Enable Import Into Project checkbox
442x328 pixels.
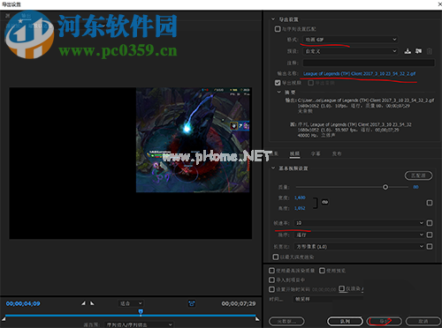click(x=271, y=280)
